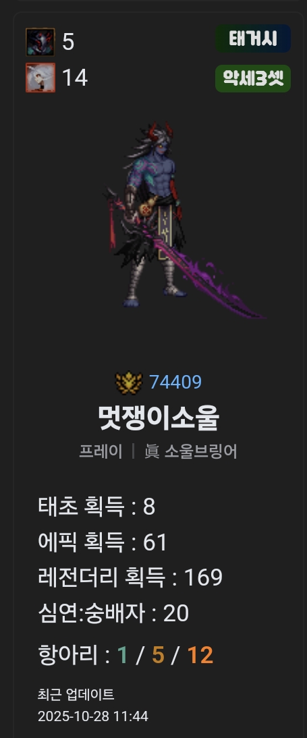This screenshot has width=307, height=738.
Task: Click the orange jar count 12
Action: pyautogui.click(x=200, y=655)
